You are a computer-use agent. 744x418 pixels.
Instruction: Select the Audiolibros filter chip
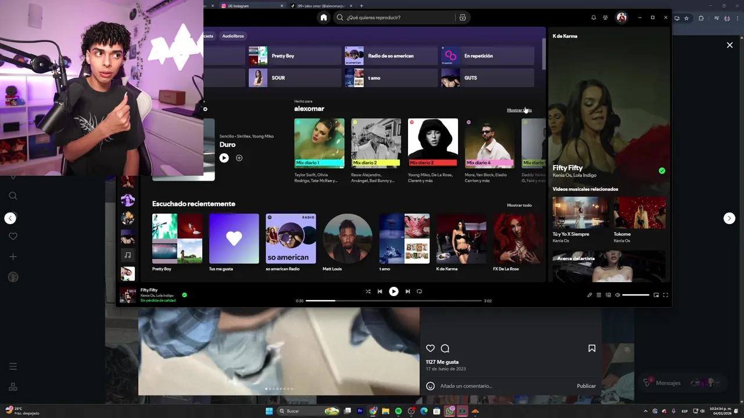[x=233, y=36]
